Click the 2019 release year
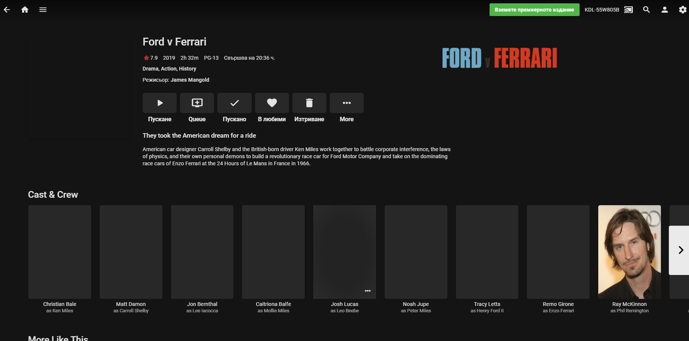The image size is (689, 341). tap(169, 58)
